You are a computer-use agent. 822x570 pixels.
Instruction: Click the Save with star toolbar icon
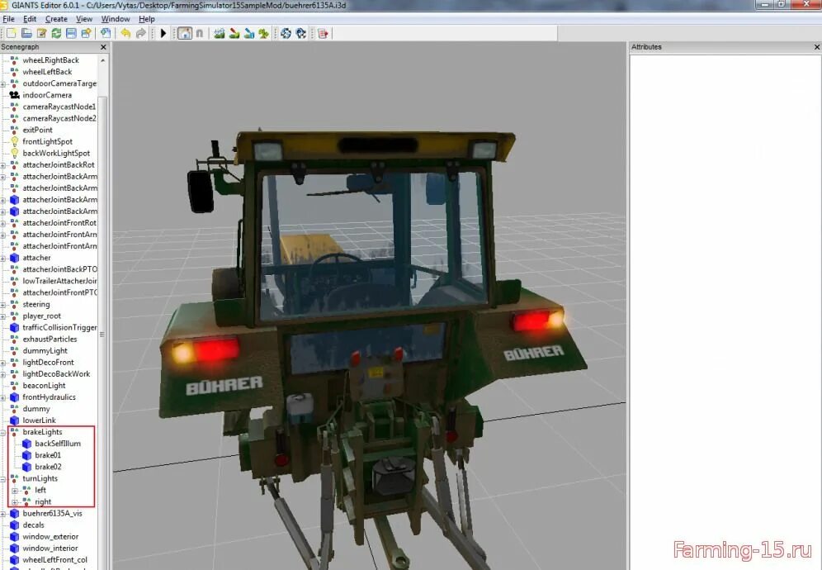86,34
